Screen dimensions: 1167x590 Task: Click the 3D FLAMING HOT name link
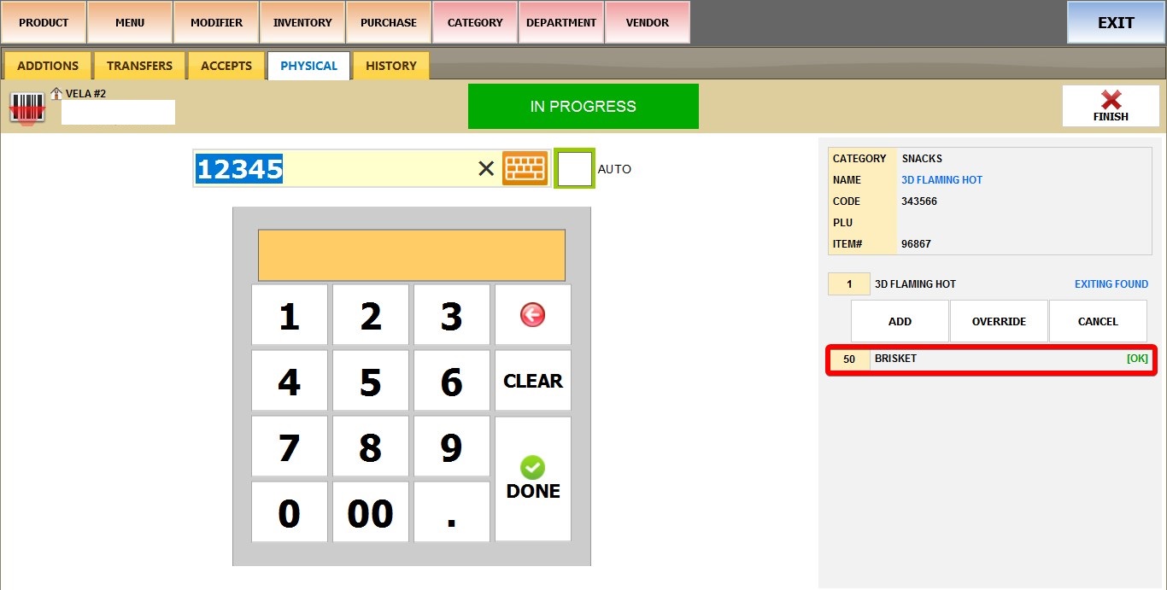pyautogui.click(x=941, y=180)
